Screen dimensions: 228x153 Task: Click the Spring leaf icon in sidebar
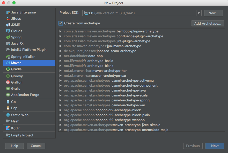pyautogui.click(x=8, y=37)
